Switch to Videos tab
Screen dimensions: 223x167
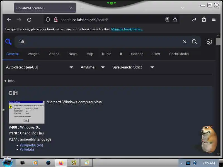[54, 54]
